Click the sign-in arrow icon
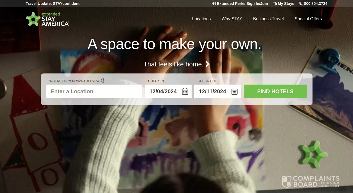 [x=214, y=4]
